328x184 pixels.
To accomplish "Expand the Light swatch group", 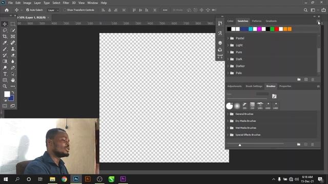I will (x=228, y=45).
